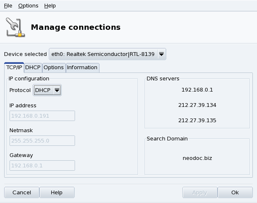The height and width of the screenshot is (203, 257).
Task: Switch to the Options tab
Action: click(54, 67)
